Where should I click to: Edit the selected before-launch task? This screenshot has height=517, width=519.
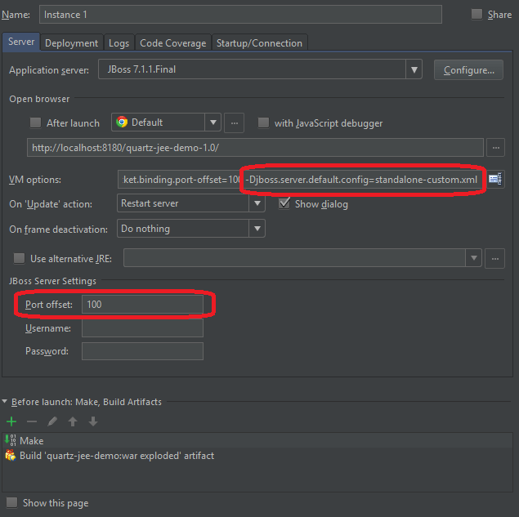pos(52,421)
